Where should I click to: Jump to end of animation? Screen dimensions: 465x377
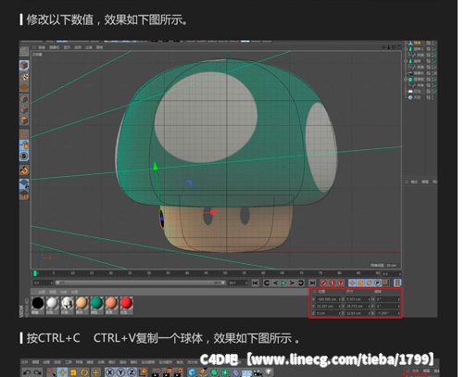tap(312, 283)
